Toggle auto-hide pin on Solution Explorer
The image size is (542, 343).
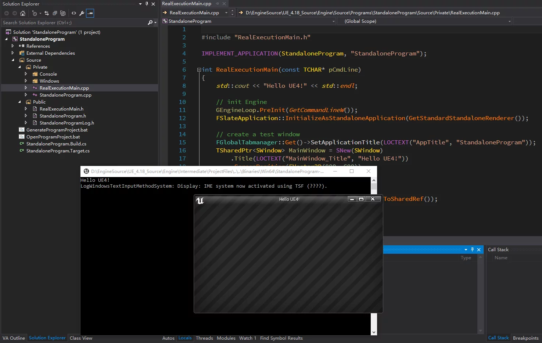click(147, 4)
